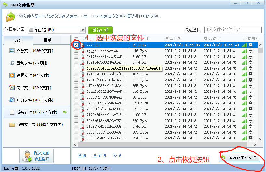Screen dimensions: 266x172
Task: Select the 8c837ba1f9e5533c89 file row name
Action: point(107,132)
